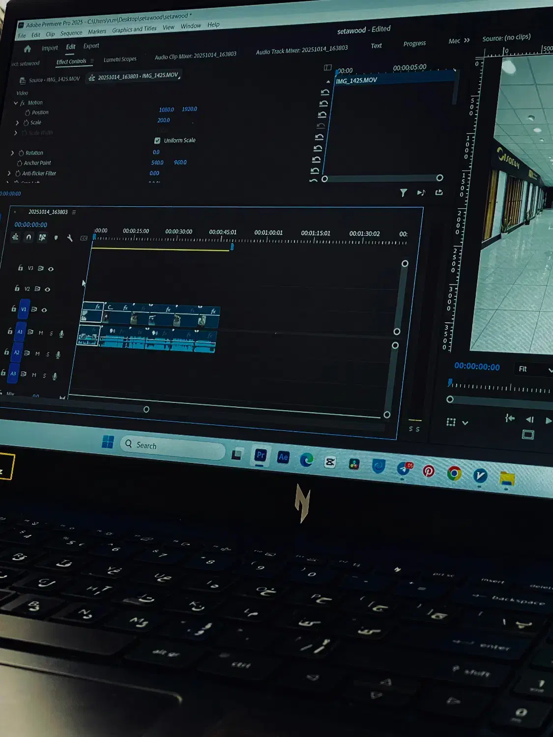Open the Sequence menu
The width and height of the screenshot is (553, 737).
pos(71,33)
